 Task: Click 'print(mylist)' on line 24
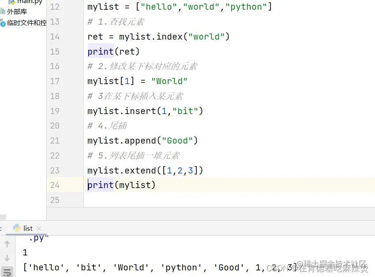(121, 185)
